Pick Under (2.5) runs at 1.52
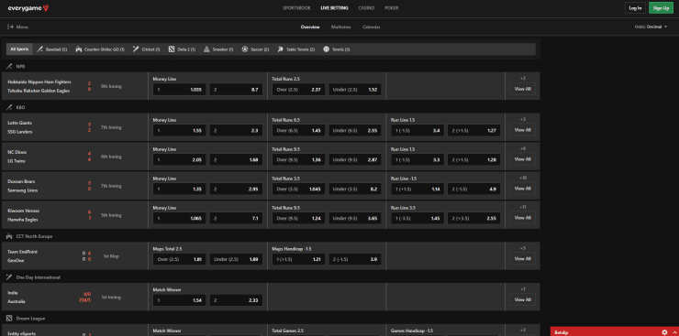The height and width of the screenshot is (336, 679). [x=355, y=90]
